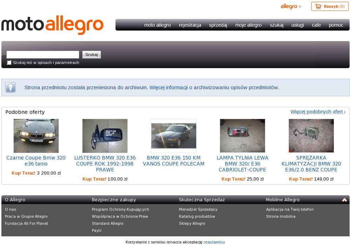Open black BMW coupe front thumbnail

point(36,136)
